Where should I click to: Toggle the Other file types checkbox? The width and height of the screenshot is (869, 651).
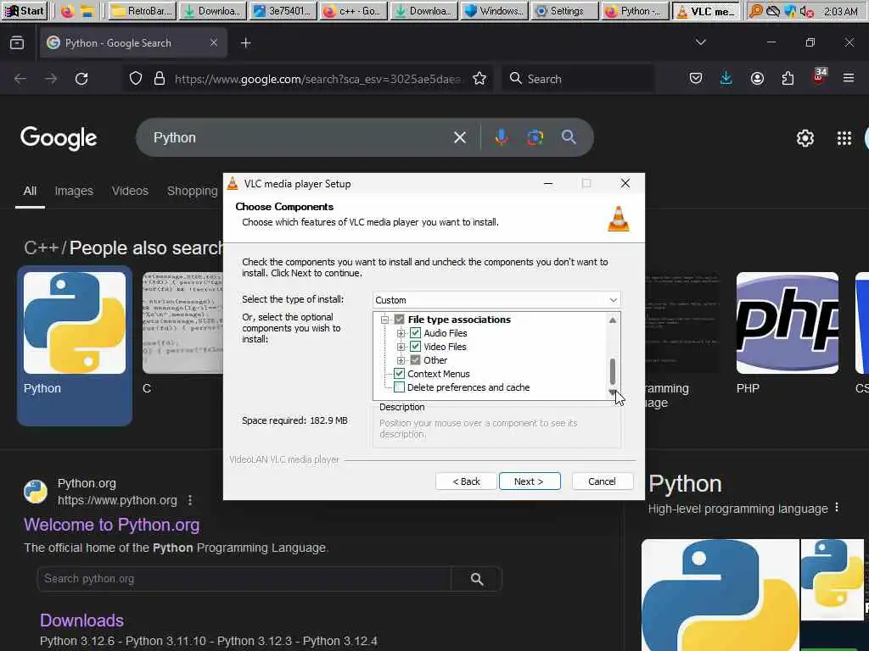[x=415, y=360]
